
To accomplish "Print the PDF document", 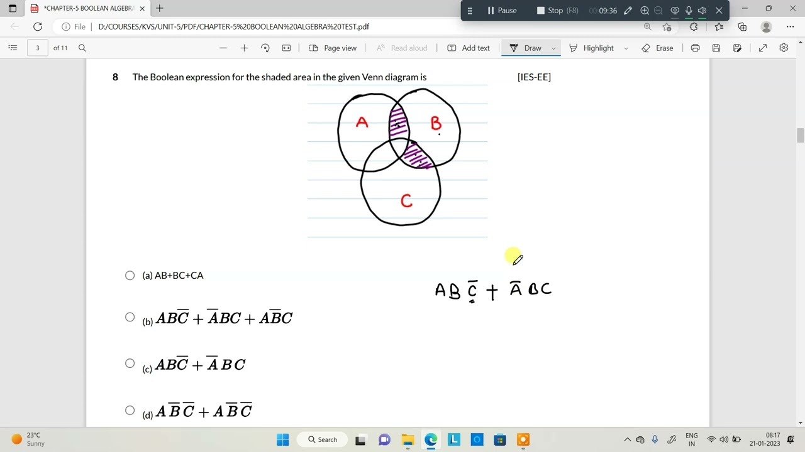I will tap(695, 48).
